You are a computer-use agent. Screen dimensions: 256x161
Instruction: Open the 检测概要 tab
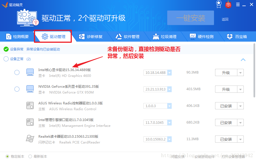pyautogui.click(x=17, y=37)
